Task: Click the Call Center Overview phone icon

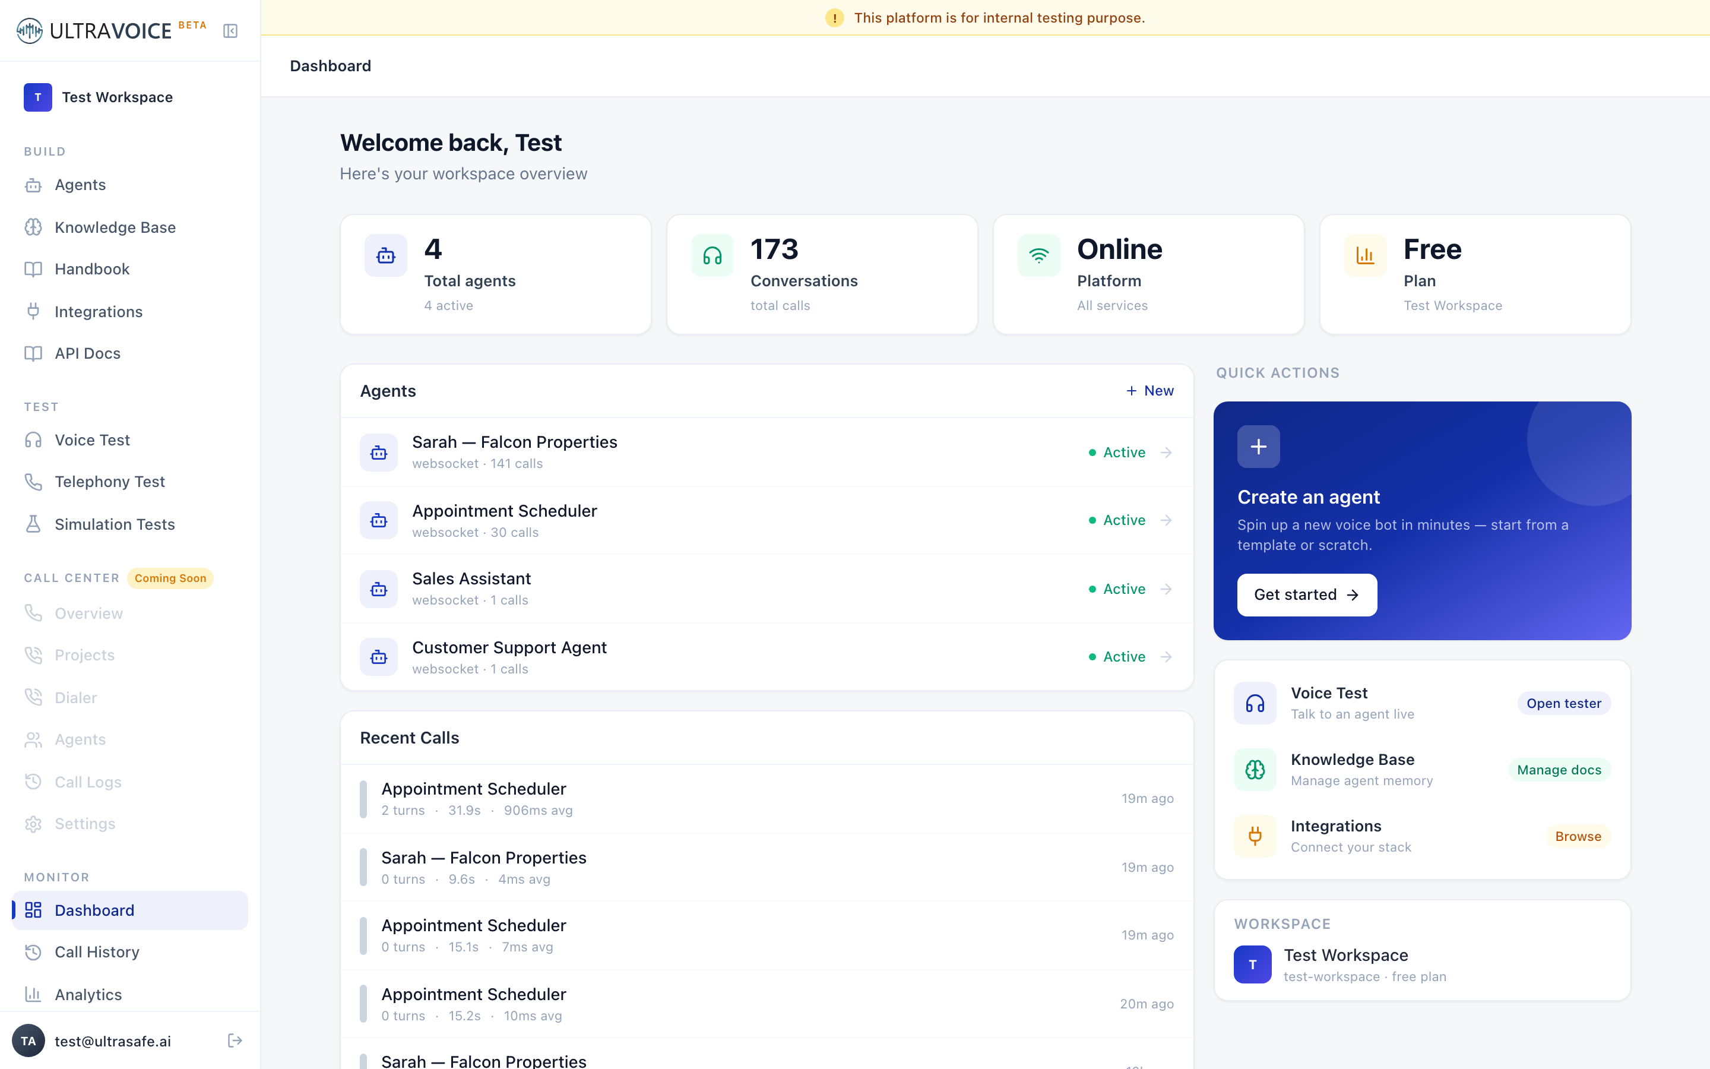Action: pos(33,613)
